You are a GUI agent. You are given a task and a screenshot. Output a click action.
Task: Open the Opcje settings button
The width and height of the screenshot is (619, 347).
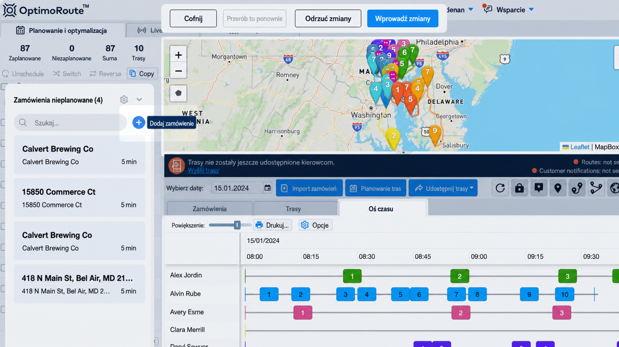click(315, 225)
